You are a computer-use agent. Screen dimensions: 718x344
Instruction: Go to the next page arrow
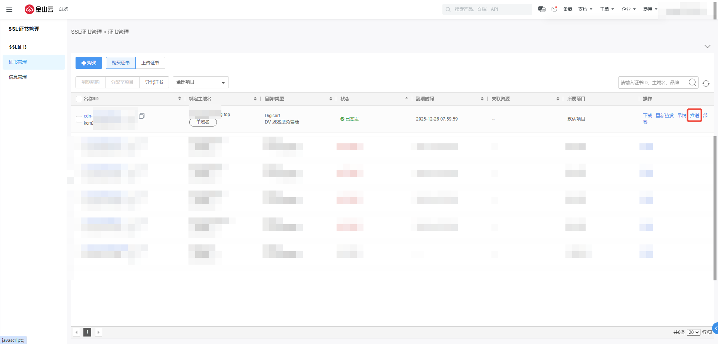98,332
